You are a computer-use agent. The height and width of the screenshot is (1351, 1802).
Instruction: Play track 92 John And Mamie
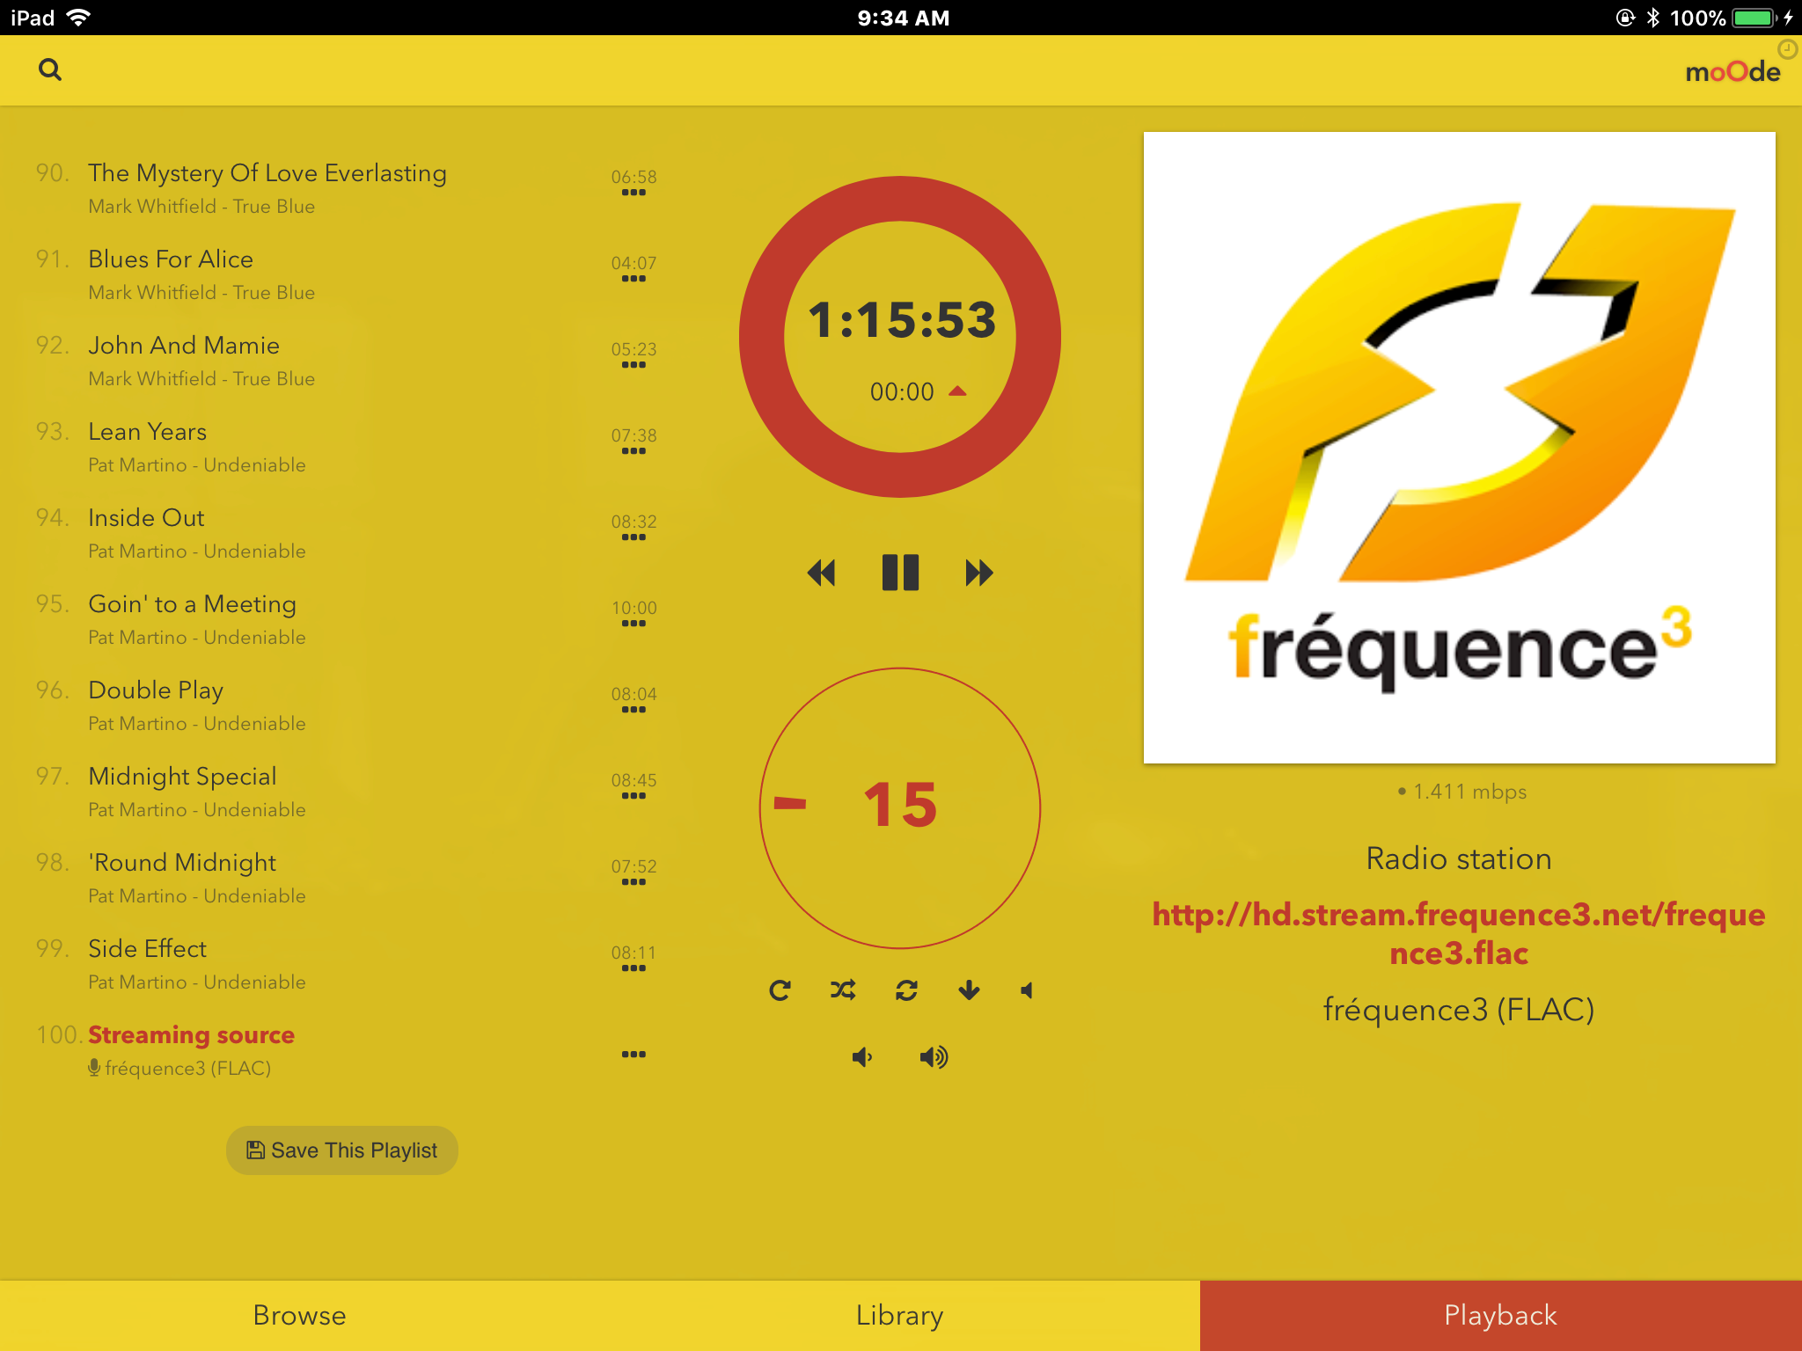click(184, 346)
